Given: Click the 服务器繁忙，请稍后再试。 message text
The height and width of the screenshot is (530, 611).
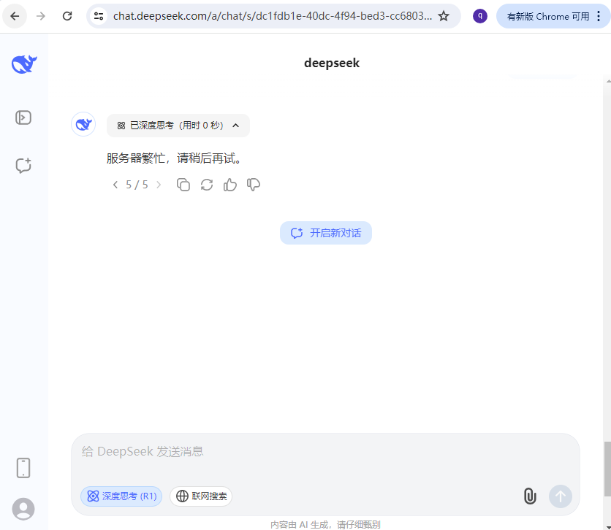Looking at the screenshot, I should click(175, 158).
